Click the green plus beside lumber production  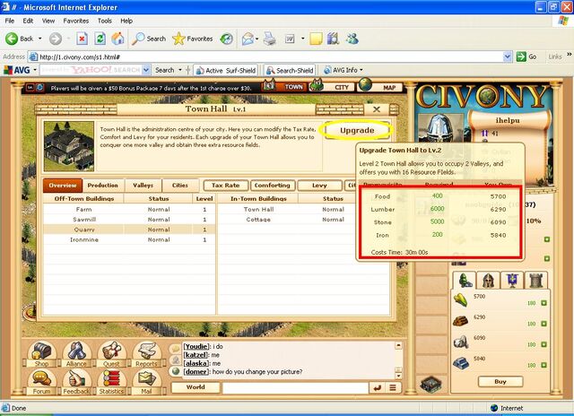point(544,324)
